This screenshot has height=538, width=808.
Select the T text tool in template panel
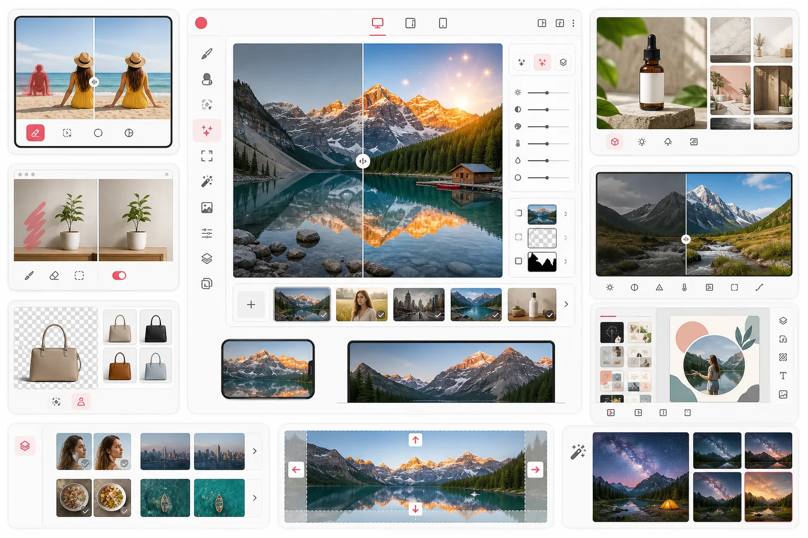783,376
